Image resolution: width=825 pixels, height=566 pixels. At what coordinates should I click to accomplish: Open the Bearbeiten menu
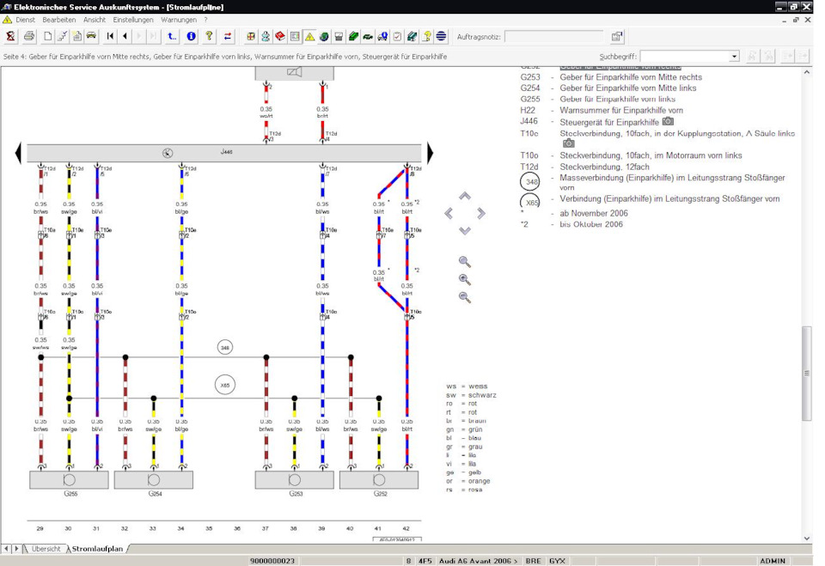(x=59, y=20)
